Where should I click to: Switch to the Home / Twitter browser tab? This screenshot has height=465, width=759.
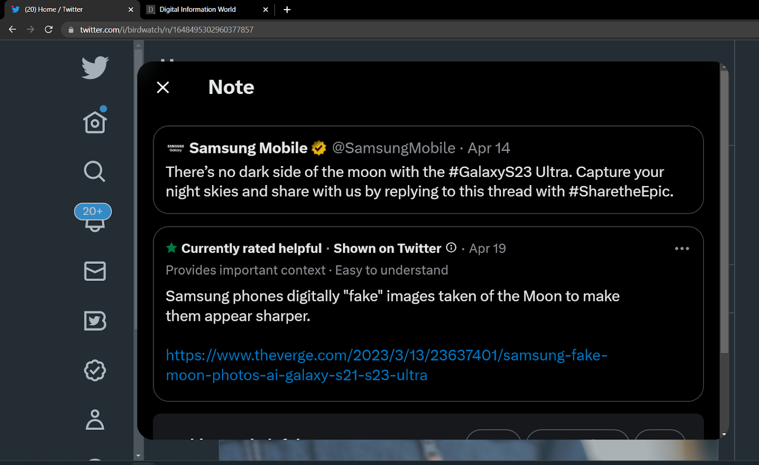coord(71,9)
